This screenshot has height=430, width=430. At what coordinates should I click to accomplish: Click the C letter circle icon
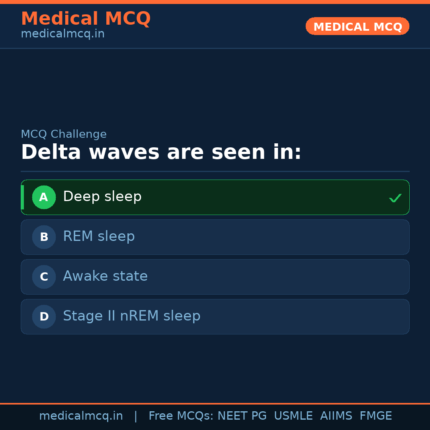(44, 277)
